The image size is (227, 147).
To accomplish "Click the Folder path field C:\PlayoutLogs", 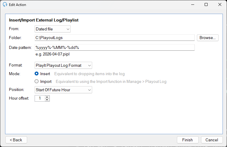I will [115, 38].
